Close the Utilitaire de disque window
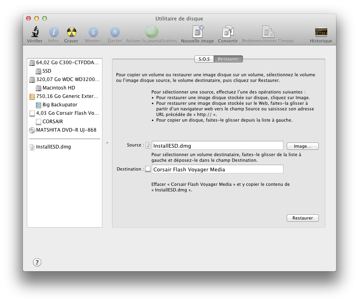This screenshot has width=359, height=303. 29,18
